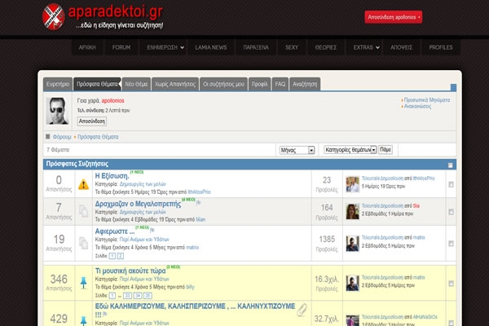Open lilian user link on Δραχμαζαν row
The width and height of the screenshot is (489, 326).
(x=200, y=219)
